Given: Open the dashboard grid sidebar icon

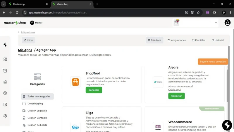Looking at the screenshot, I should click(x=5, y=59).
